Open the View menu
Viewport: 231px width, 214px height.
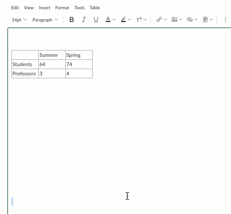coord(29,8)
